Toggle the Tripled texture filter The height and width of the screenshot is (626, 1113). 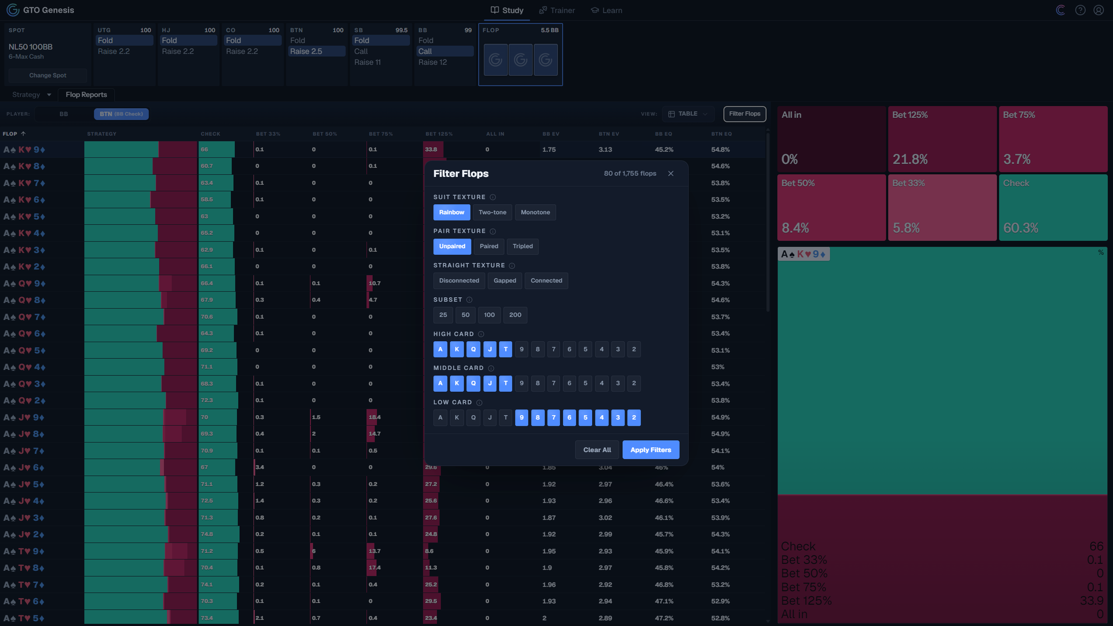[523, 247]
